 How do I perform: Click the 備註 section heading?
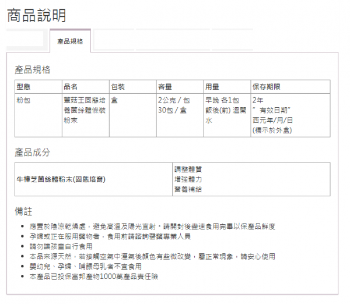pos(23,210)
